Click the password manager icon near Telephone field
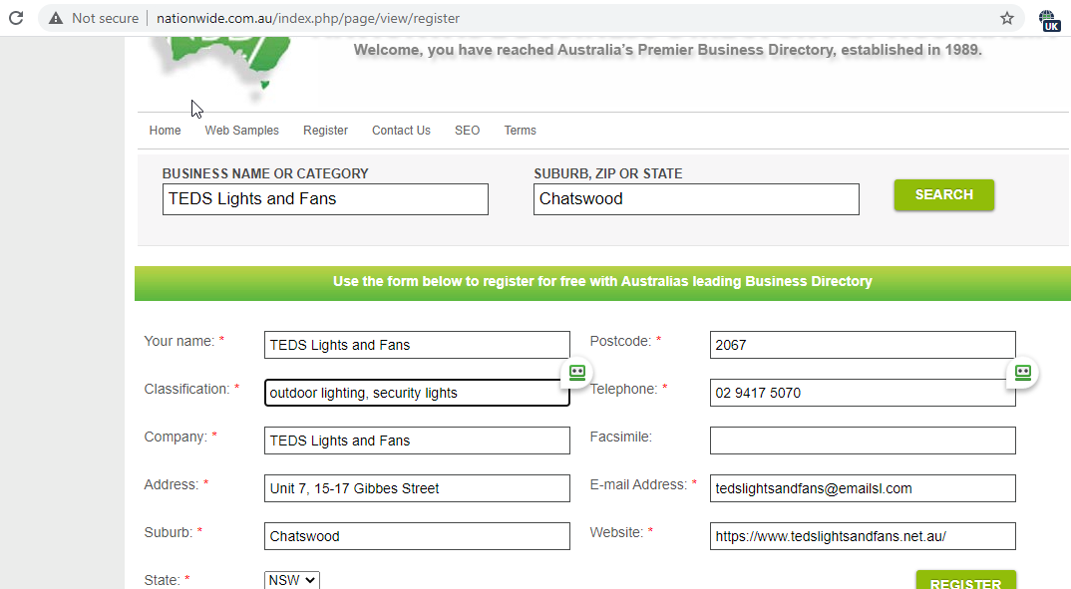 (1022, 372)
